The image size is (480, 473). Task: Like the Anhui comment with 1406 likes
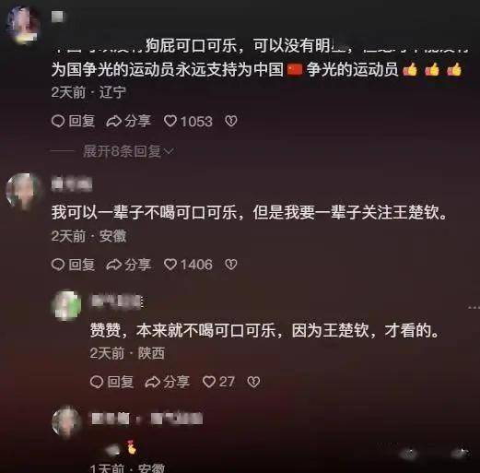(188, 265)
